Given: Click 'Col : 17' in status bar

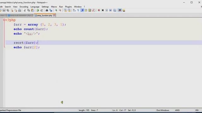Looking at the screenshot, I should click(x=123, y=110).
